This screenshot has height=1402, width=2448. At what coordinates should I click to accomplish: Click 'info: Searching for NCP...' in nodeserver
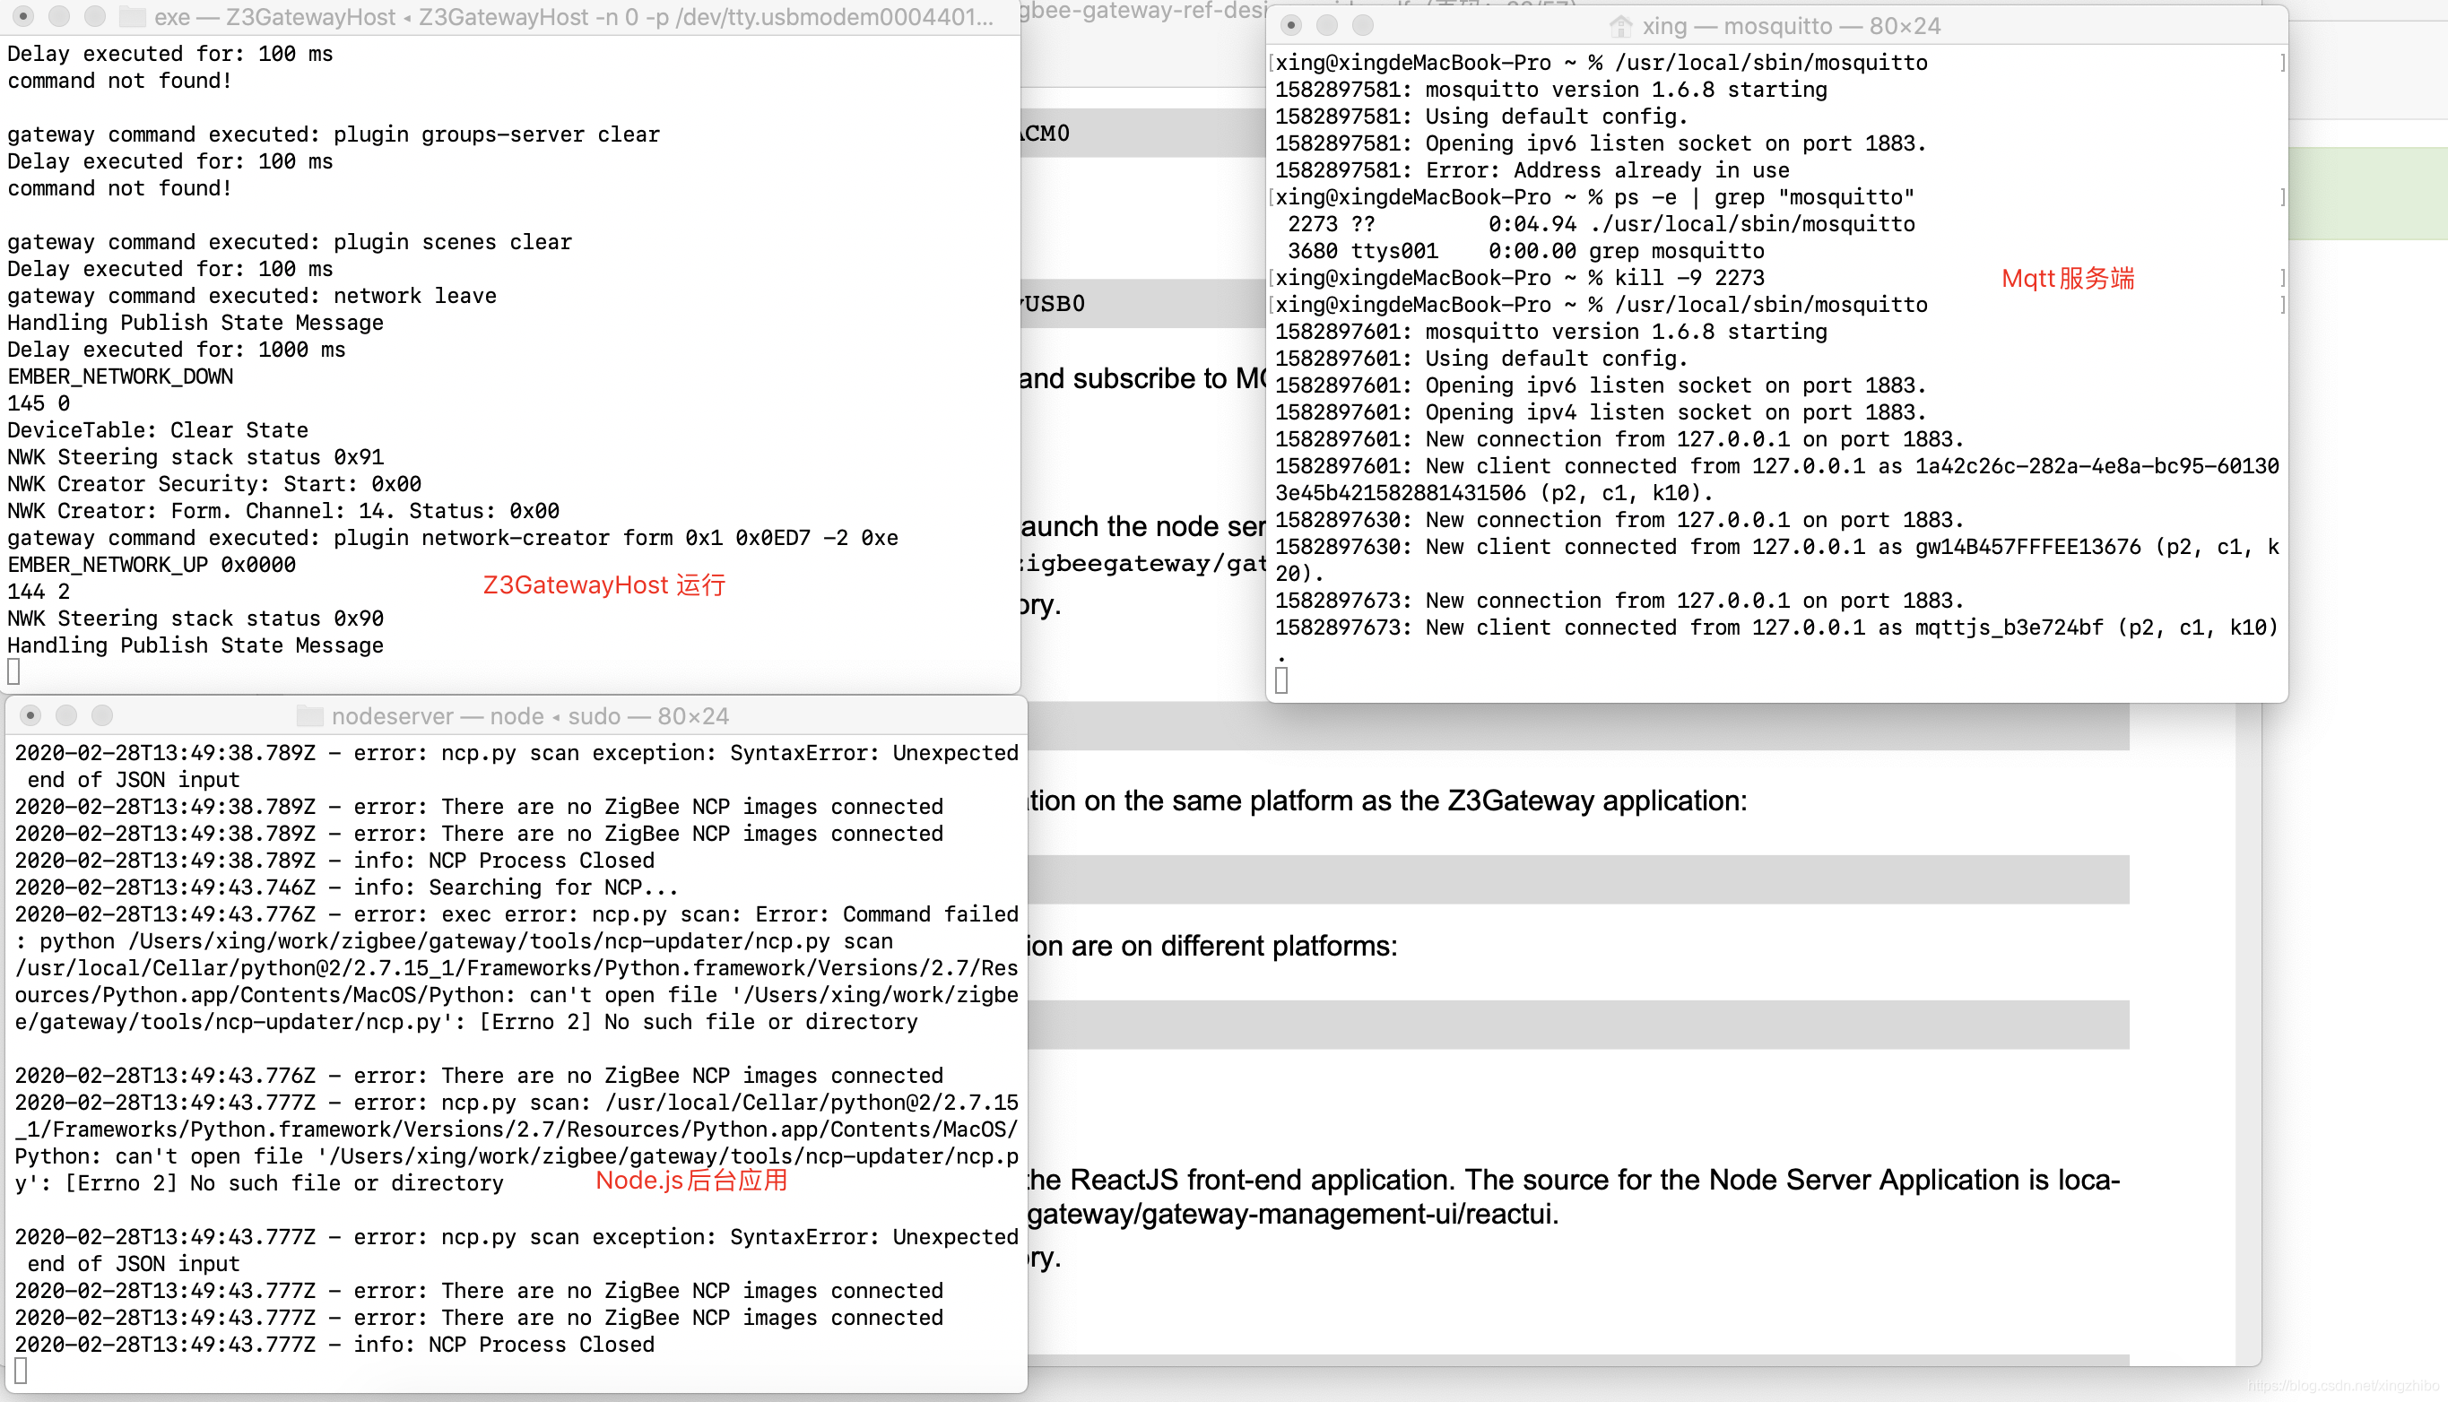347,887
